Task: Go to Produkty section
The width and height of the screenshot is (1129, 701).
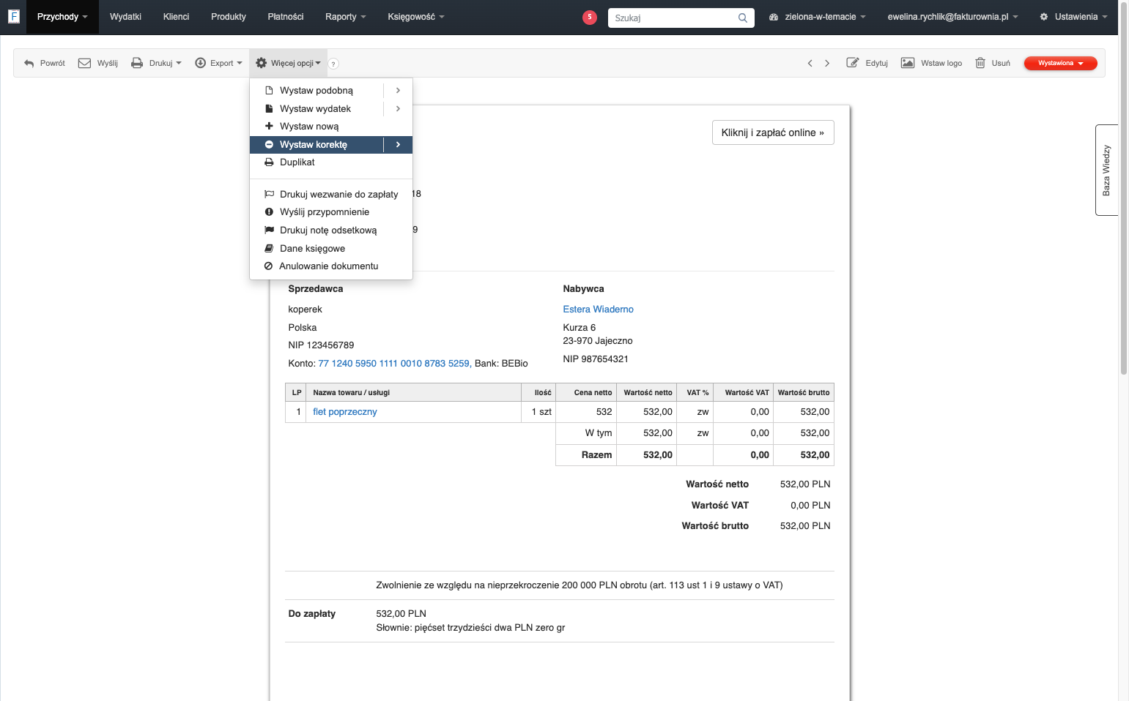Action: click(x=229, y=17)
